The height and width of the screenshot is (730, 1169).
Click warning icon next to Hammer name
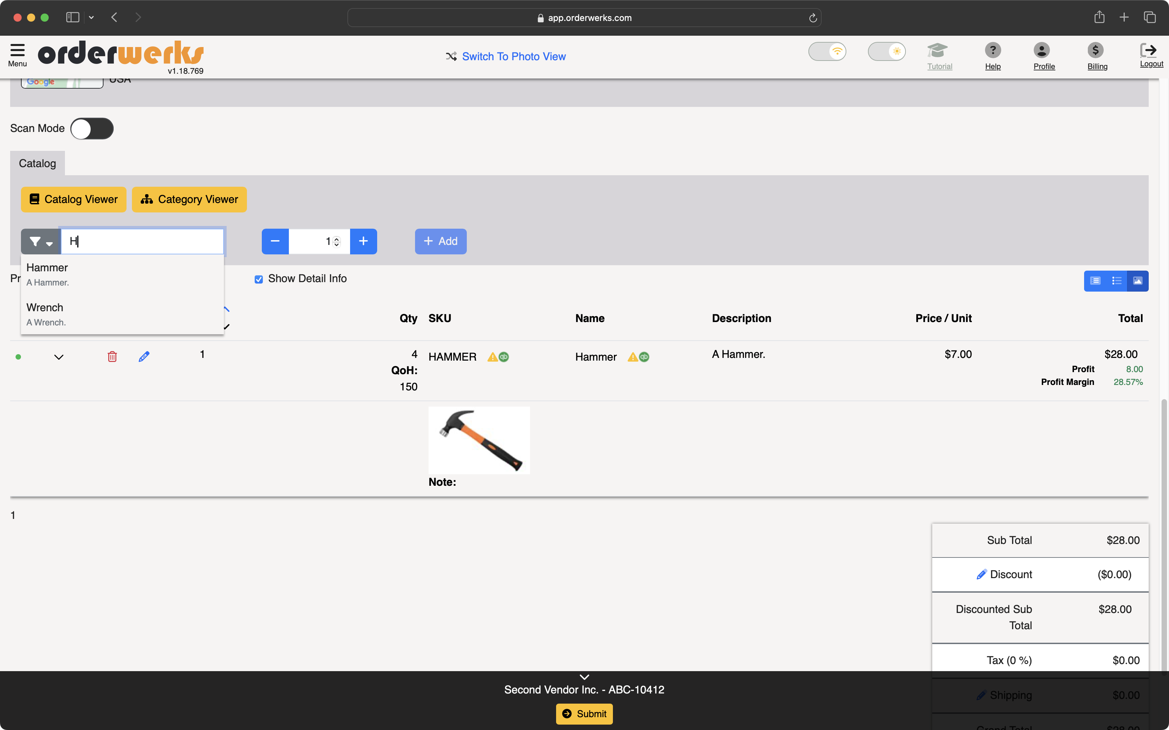coord(633,357)
